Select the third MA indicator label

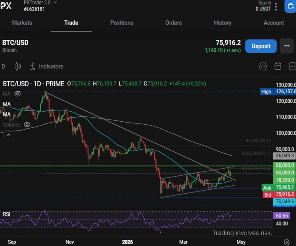tap(7, 114)
